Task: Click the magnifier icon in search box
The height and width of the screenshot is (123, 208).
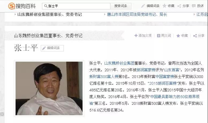Action: coord(46,6)
